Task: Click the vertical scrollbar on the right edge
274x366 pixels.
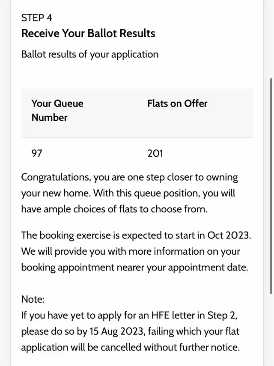Action: coord(271,184)
